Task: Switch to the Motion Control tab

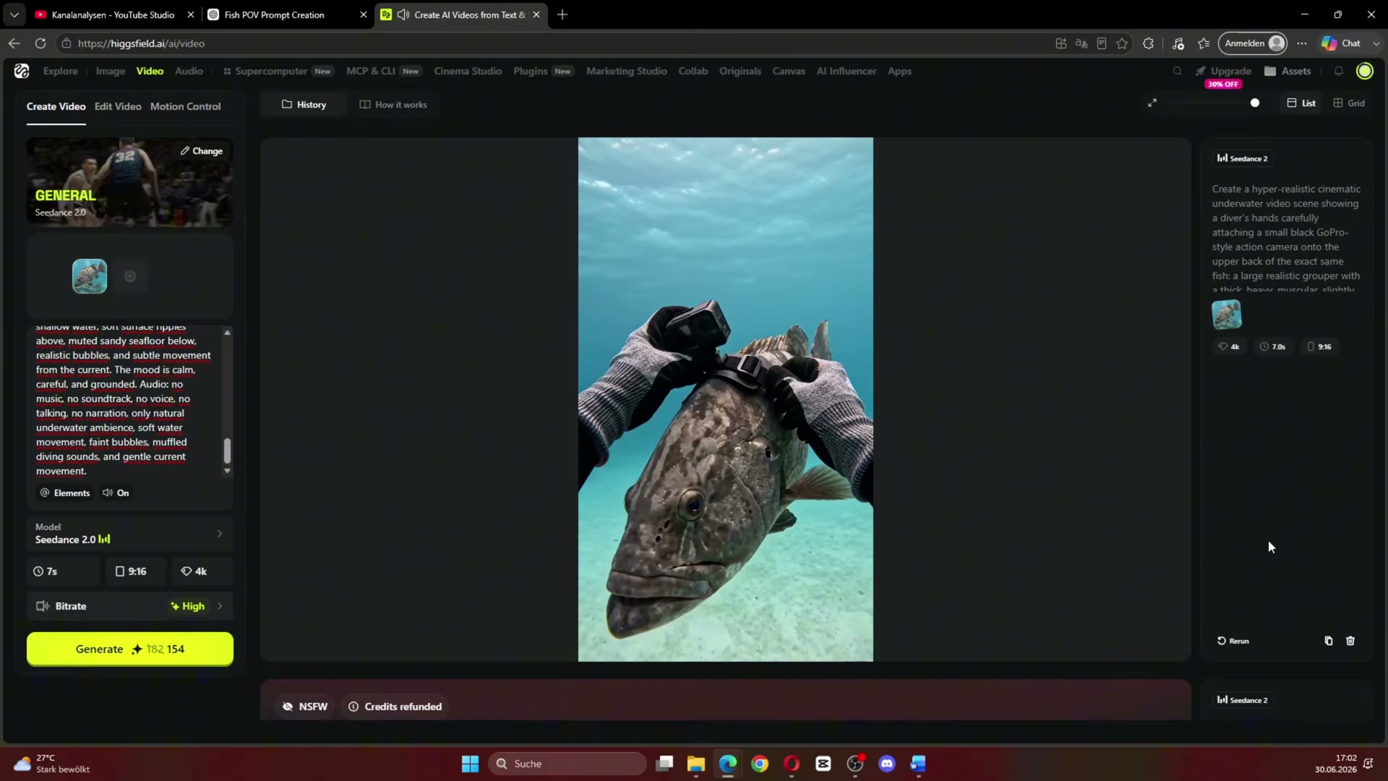Action: [x=186, y=106]
